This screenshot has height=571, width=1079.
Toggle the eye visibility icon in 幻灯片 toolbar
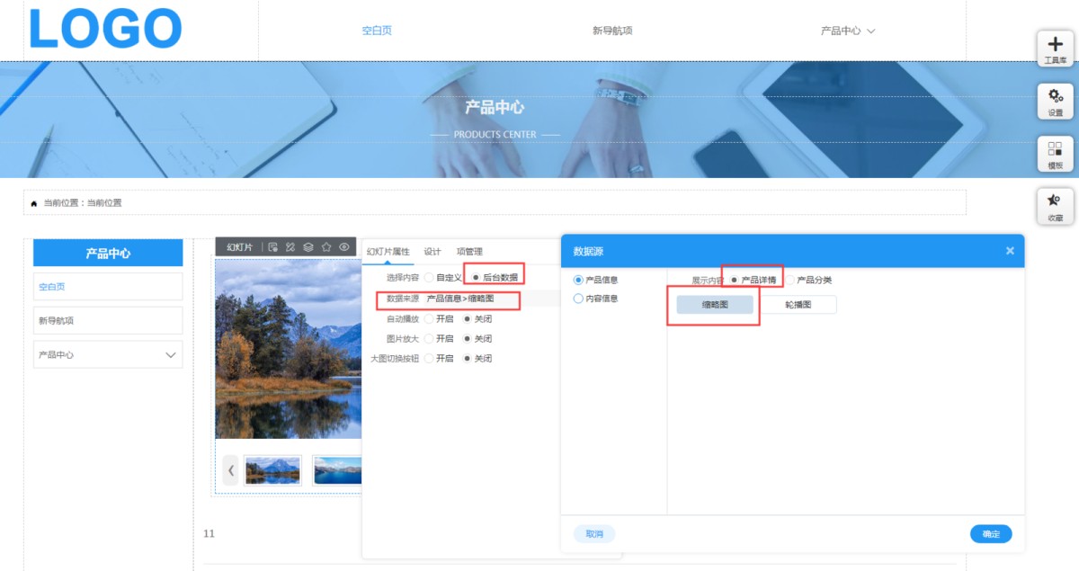point(343,246)
